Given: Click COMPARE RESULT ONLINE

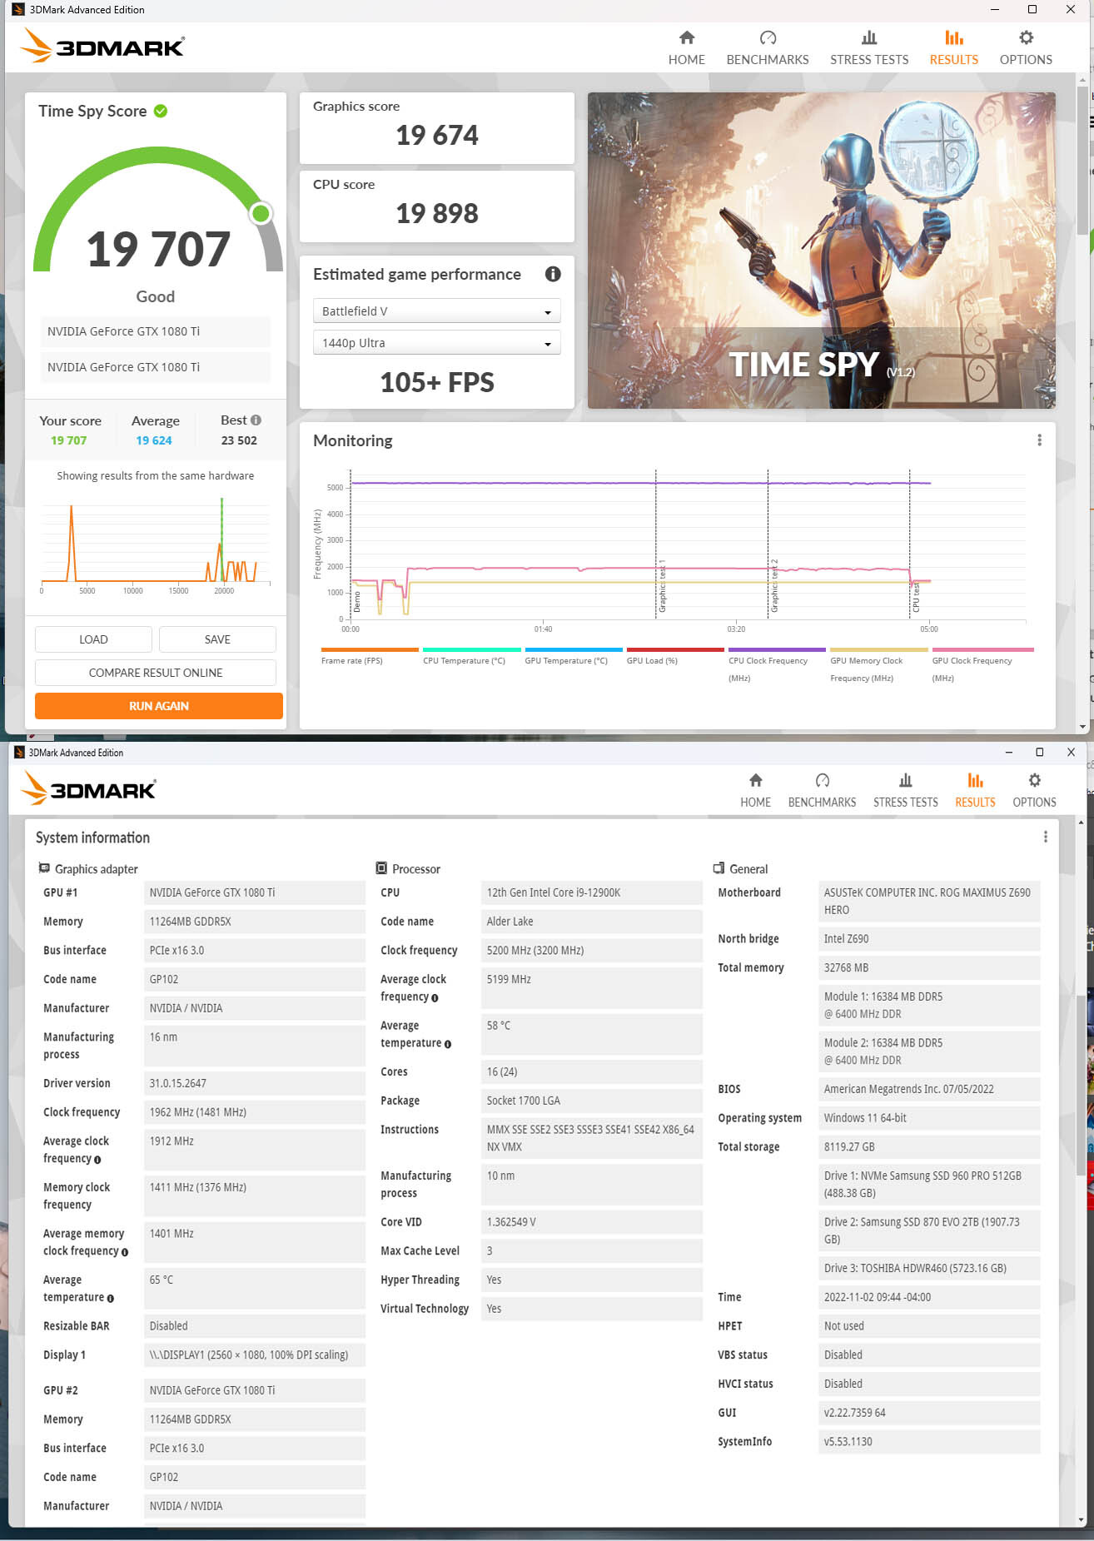Looking at the screenshot, I should click(156, 673).
